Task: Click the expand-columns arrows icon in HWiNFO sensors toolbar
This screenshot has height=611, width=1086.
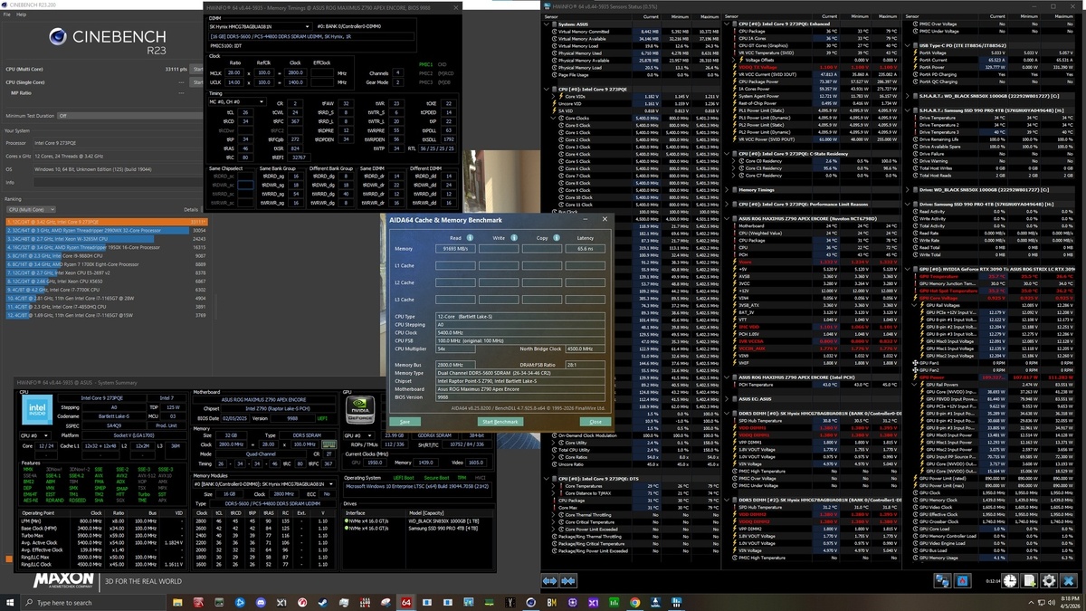Action: click(x=550, y=581)
